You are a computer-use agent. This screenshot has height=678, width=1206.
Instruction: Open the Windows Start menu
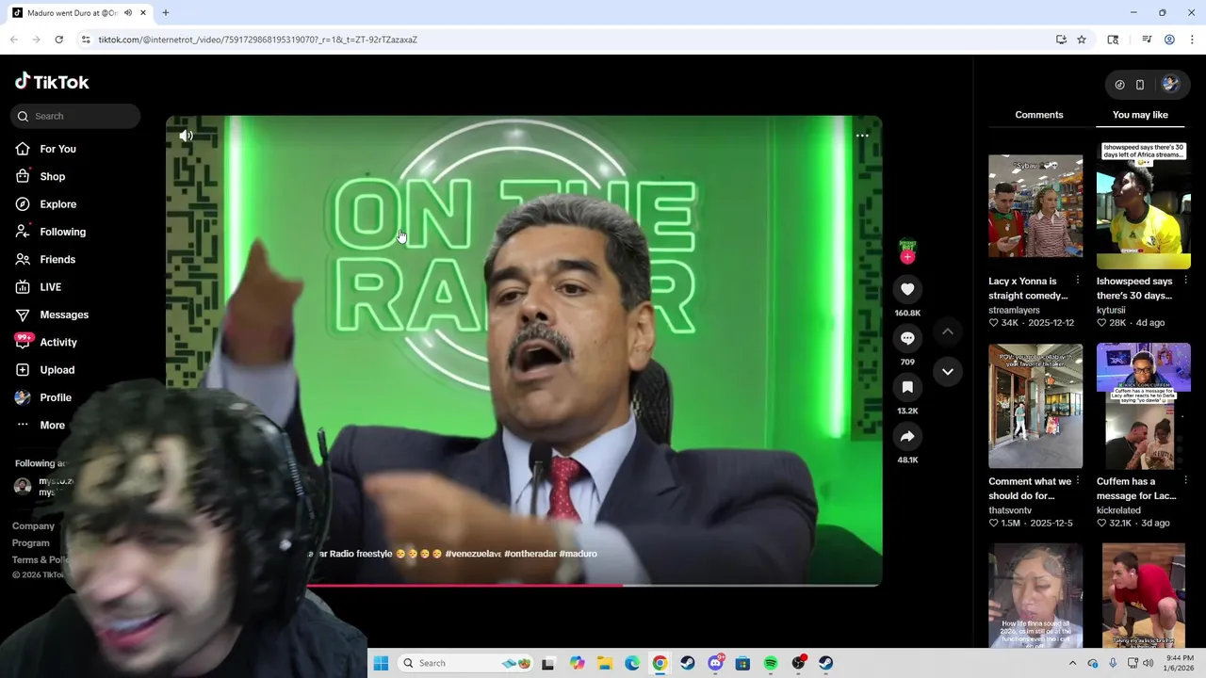coord(381,663)
